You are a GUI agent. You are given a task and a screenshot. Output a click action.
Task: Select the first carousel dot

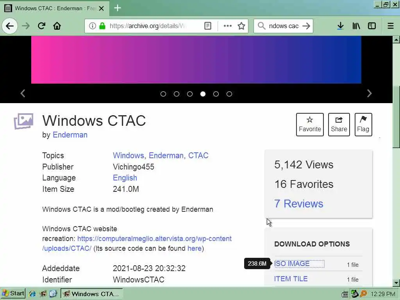point(163,94)
